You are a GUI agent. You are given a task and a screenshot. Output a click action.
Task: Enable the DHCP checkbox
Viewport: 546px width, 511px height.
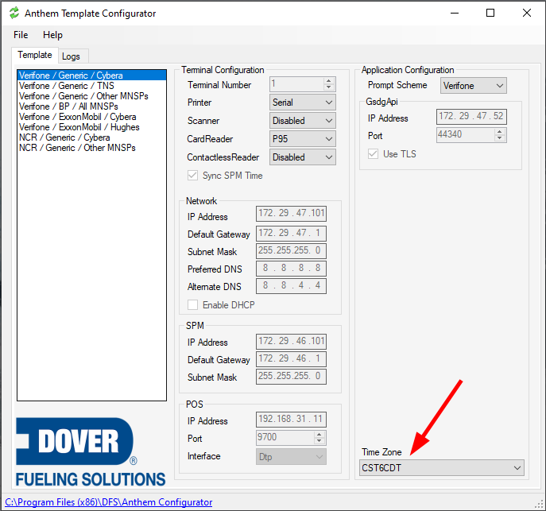coord(192,305)
